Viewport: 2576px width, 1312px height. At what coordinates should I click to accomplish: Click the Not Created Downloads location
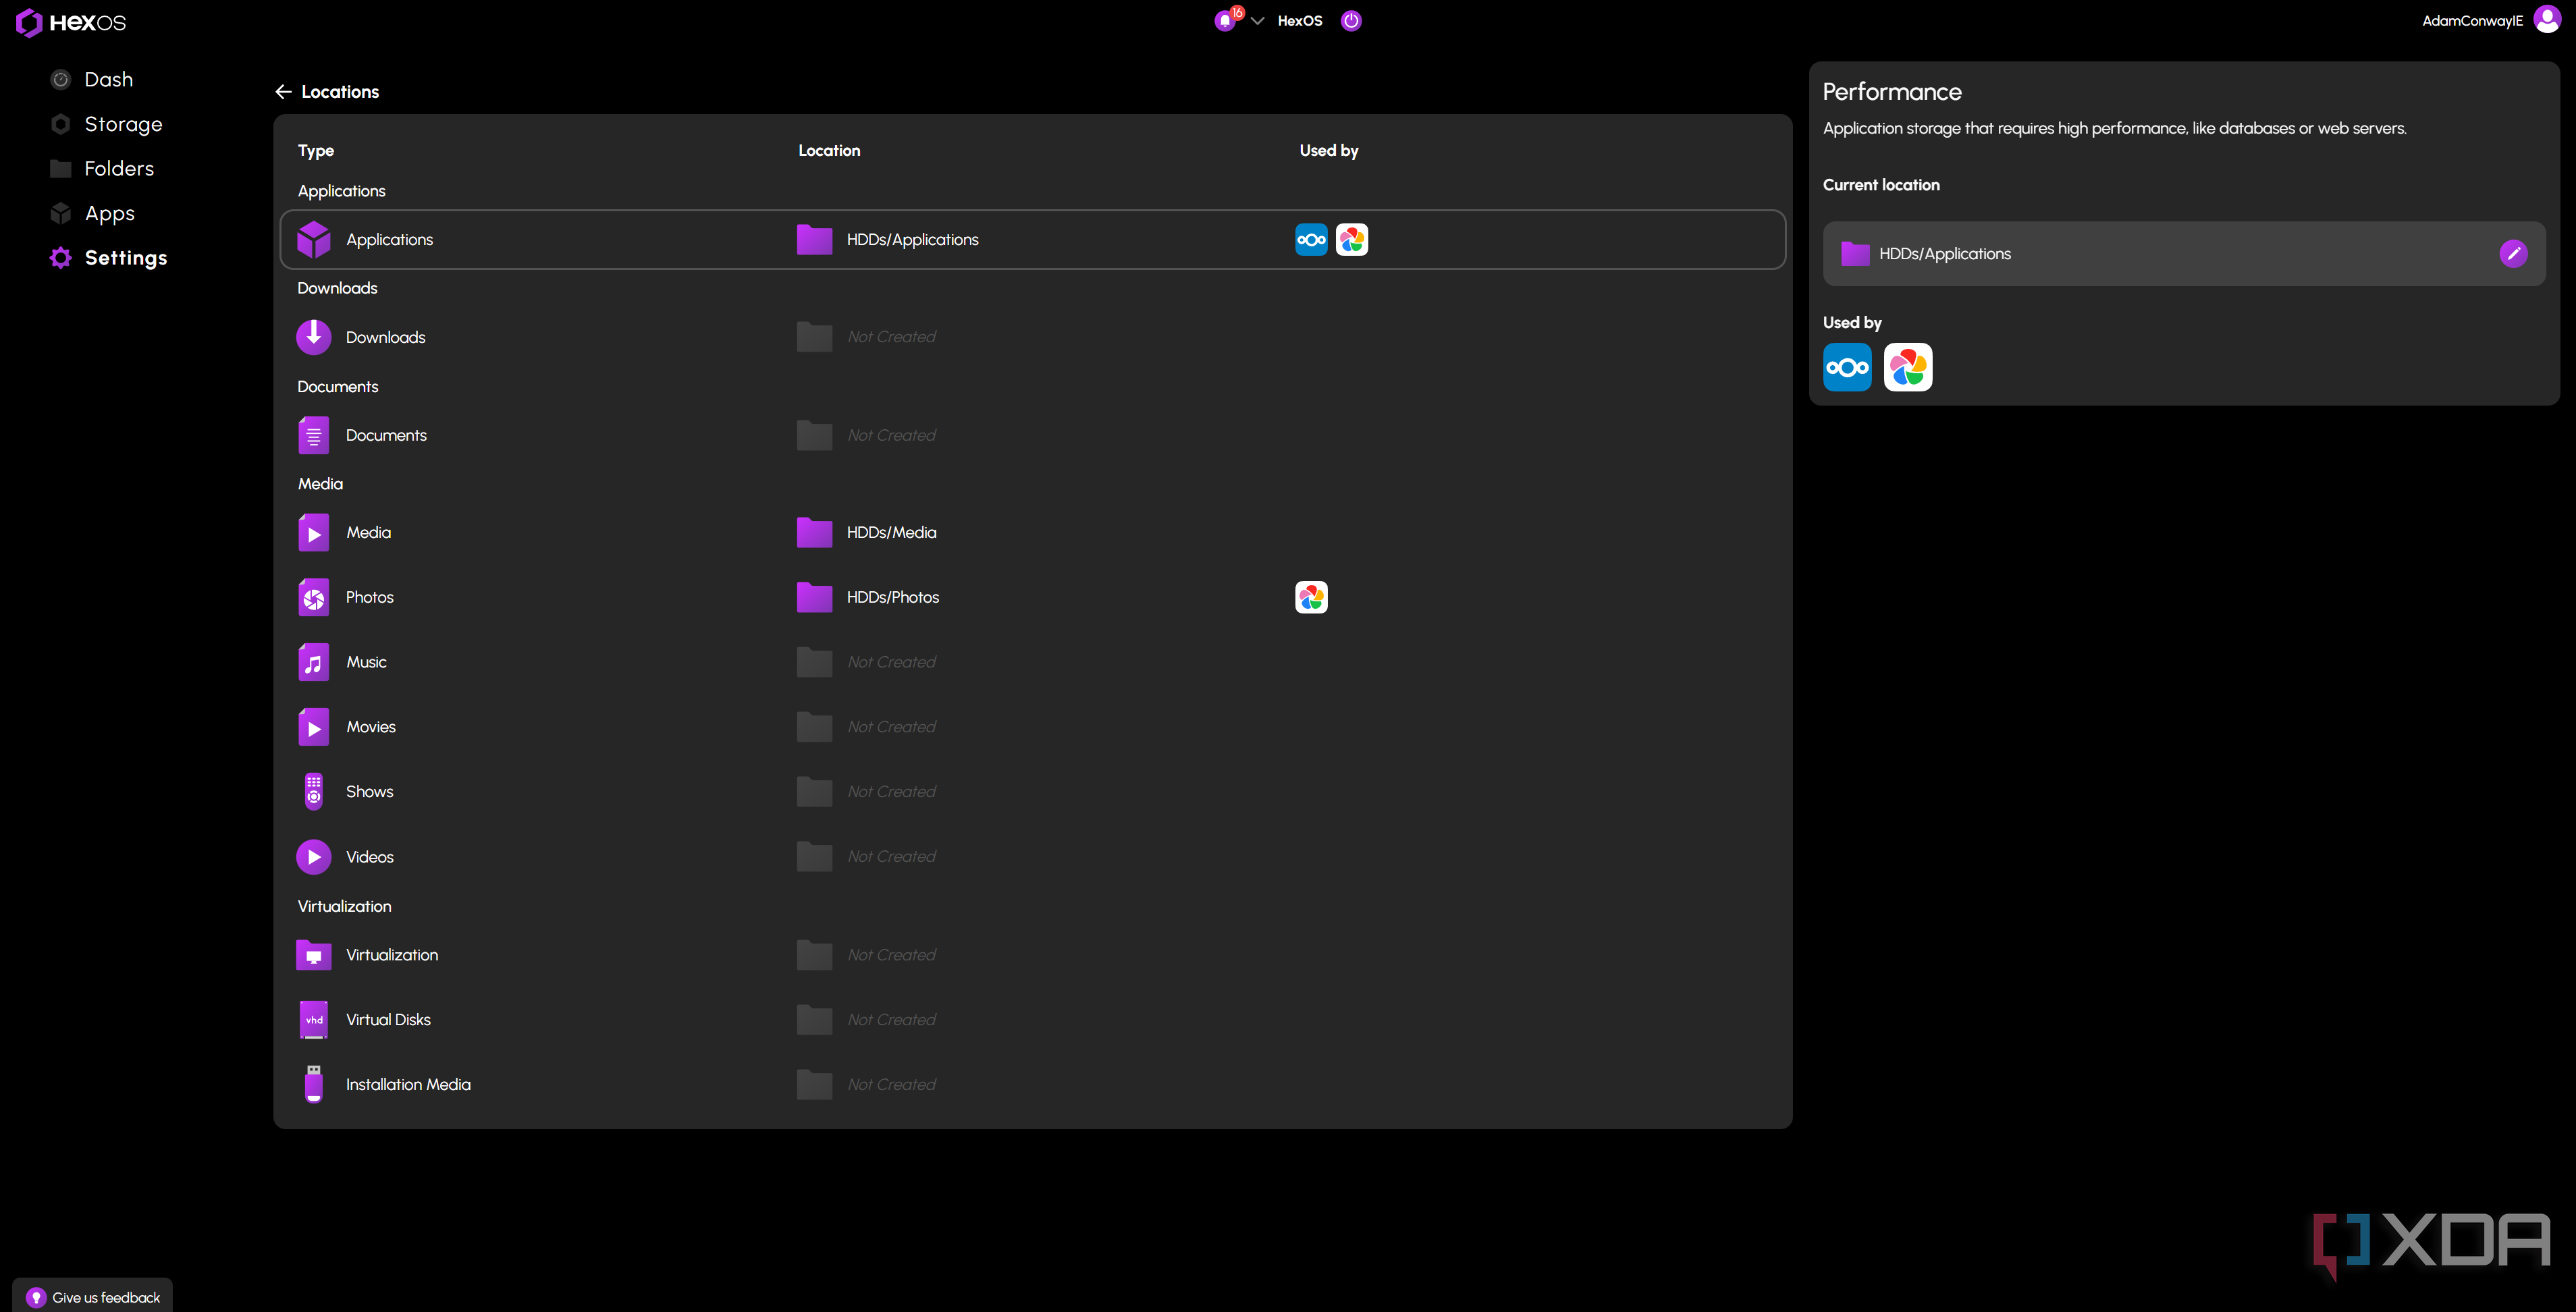(x=867, y=337)
